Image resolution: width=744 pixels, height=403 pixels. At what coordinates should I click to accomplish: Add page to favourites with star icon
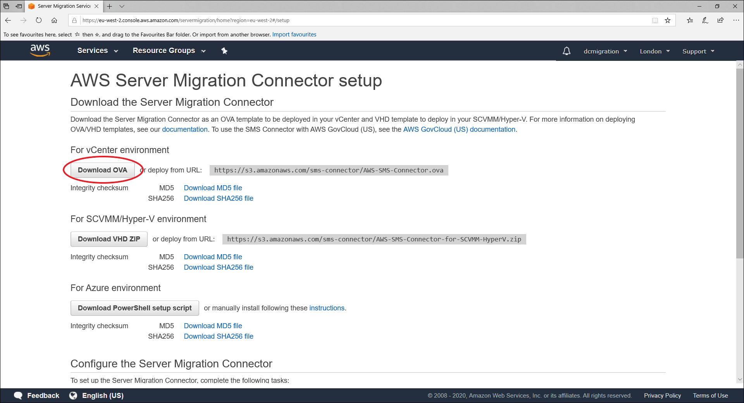tap(668, 21)
